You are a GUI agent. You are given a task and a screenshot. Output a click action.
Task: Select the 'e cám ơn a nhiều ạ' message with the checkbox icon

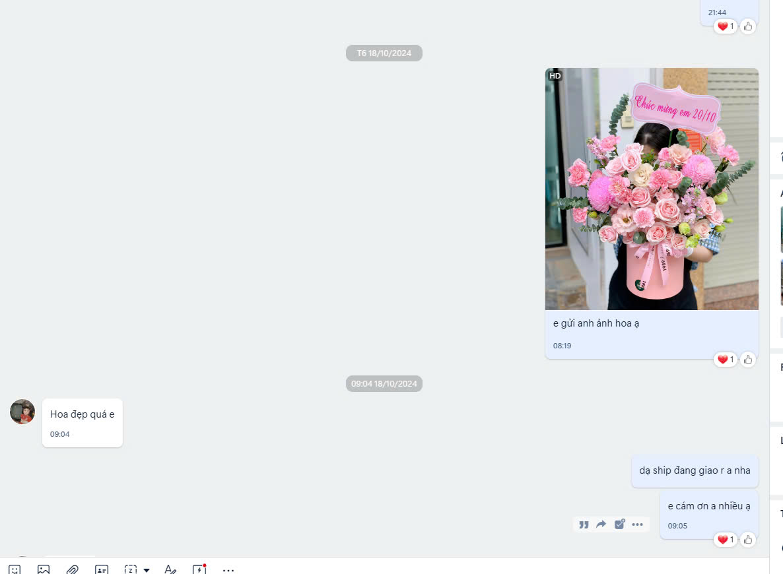point(619,525)
